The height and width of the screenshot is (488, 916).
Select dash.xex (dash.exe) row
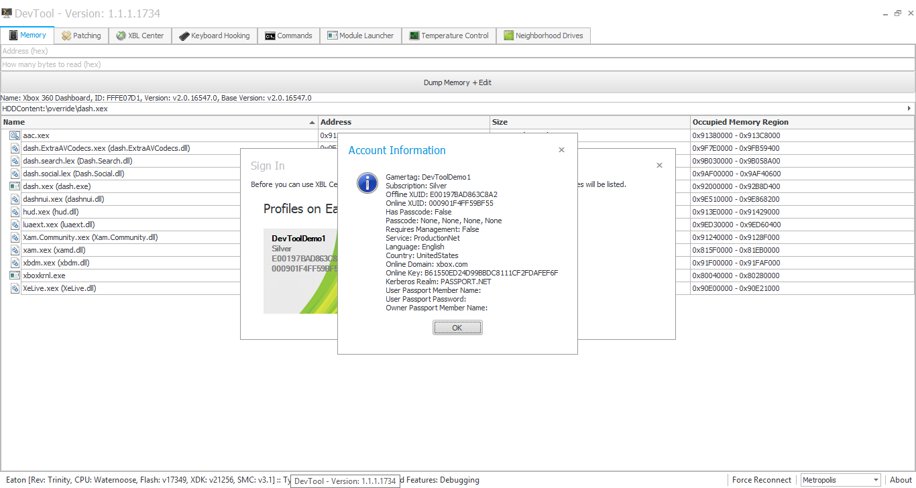[x=57, y=186]
